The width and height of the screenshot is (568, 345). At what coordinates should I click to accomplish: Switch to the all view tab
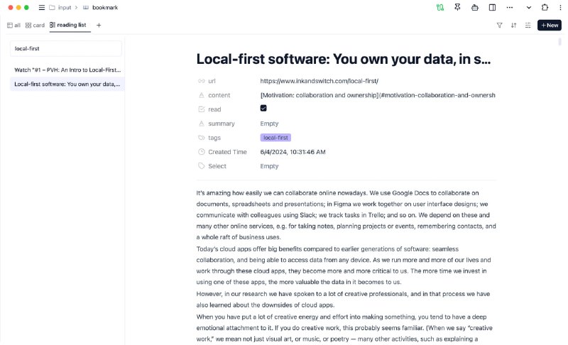(13, 26)
